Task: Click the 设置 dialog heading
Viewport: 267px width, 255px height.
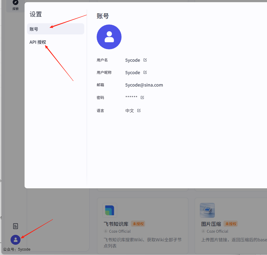Action: tap(36, 14)
